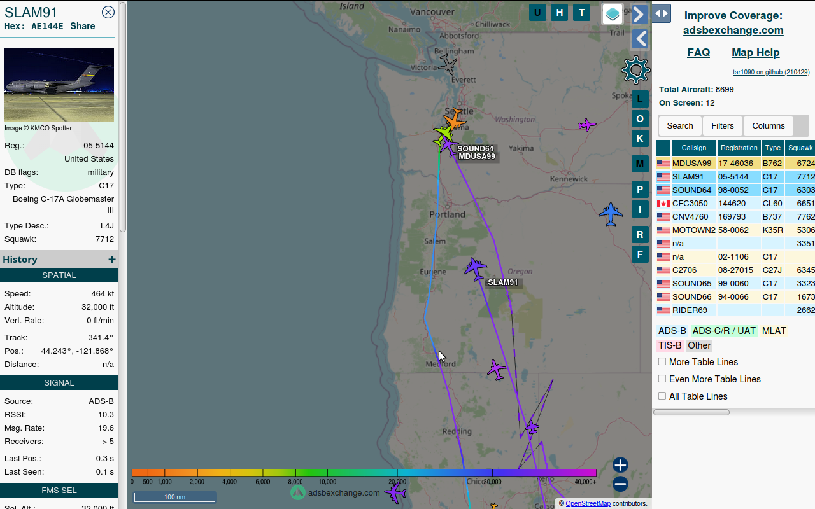Select the SOUND66 row in table

click(735, 297)
